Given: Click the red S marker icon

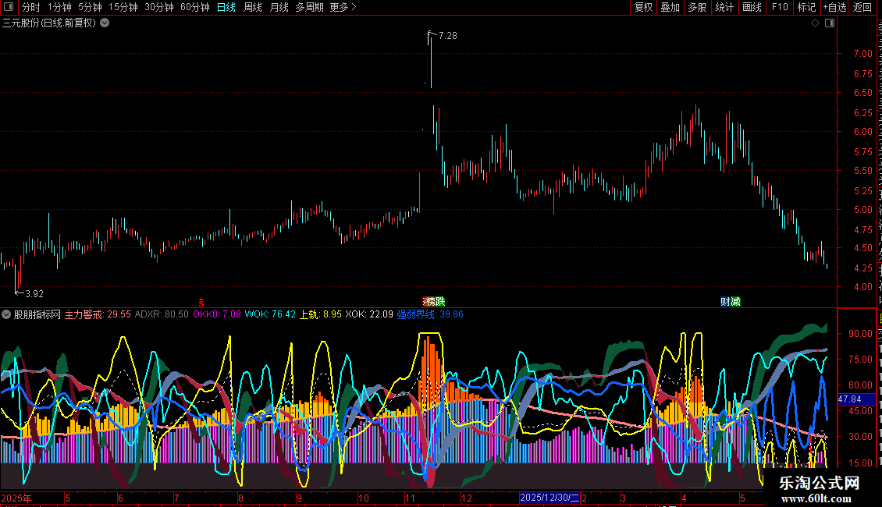Looking at the screenshot, I should (x=201, y=303).
